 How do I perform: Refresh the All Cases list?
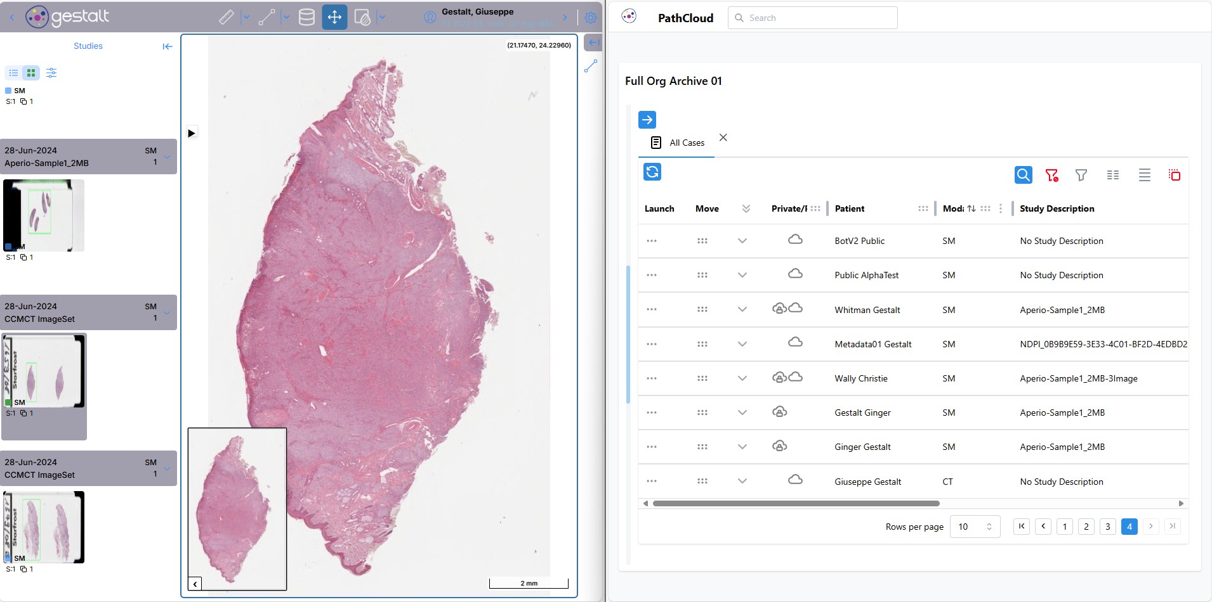click(x=652, y=172)
